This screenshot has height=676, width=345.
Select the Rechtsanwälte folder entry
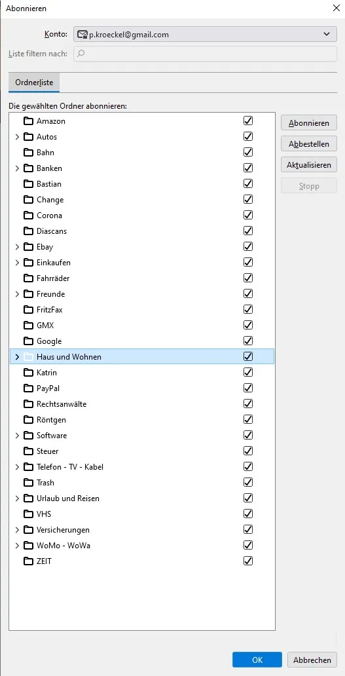pos(141,404)
